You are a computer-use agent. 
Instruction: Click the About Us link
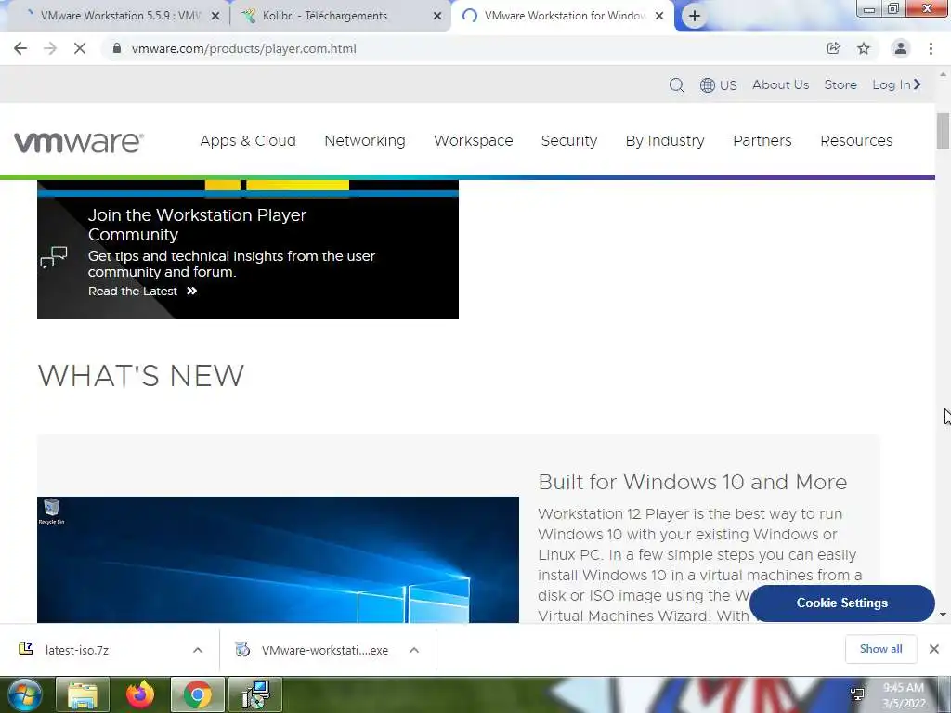pyautogui.click(x=780, y=84)
